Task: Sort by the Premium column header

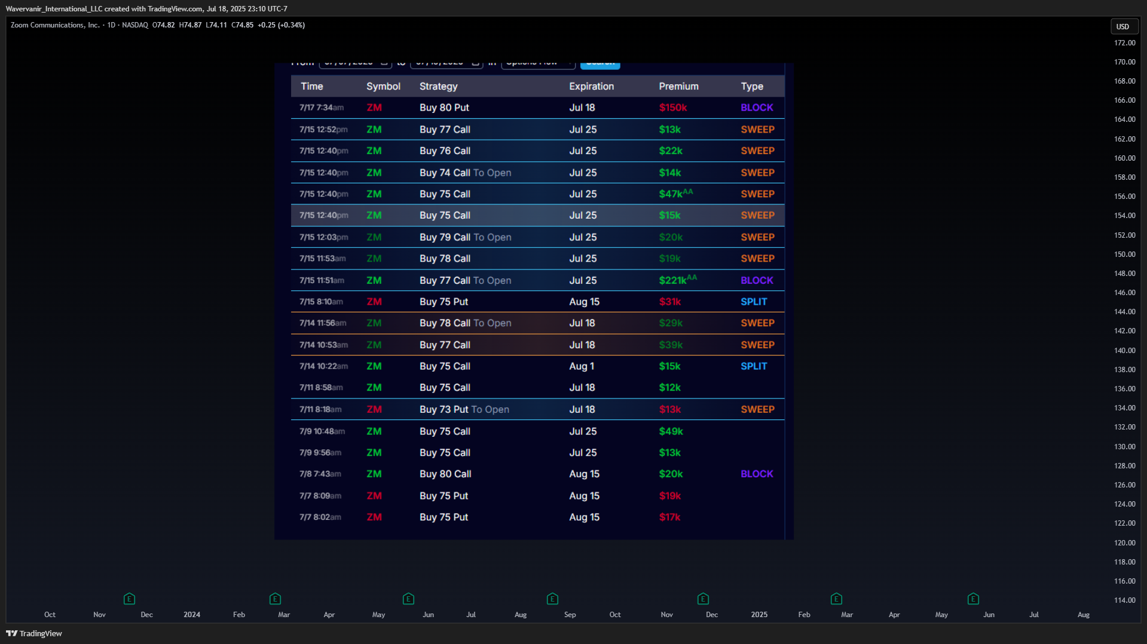Action: click(678, 86)
